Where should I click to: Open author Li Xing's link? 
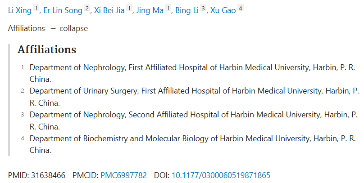pyautogui.click(x=20, y=10)
